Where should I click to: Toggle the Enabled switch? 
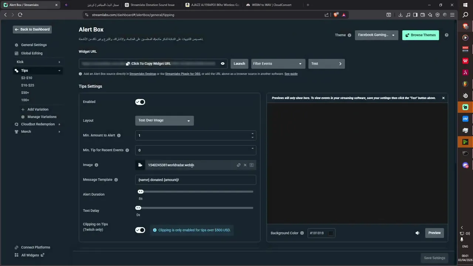coord(140,102)
